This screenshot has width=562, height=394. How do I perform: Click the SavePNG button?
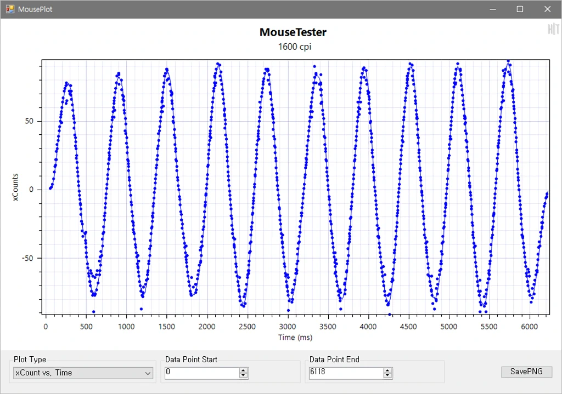pos(526,372)
